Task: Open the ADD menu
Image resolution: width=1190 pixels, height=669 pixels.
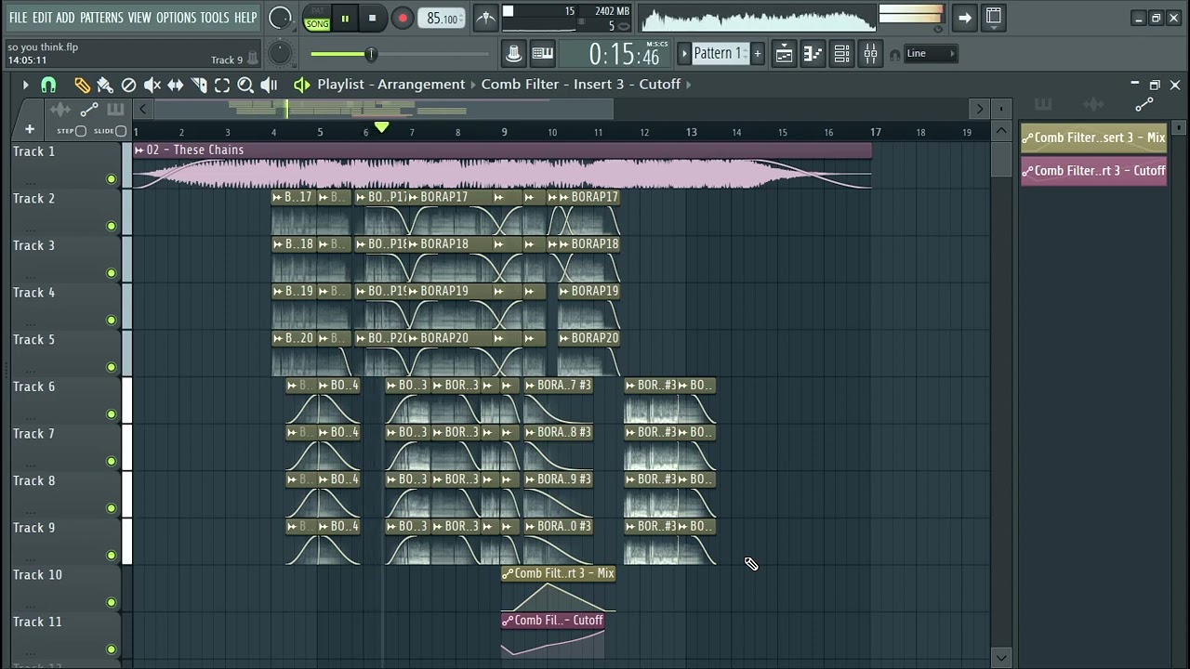Action: click(65, 18)
